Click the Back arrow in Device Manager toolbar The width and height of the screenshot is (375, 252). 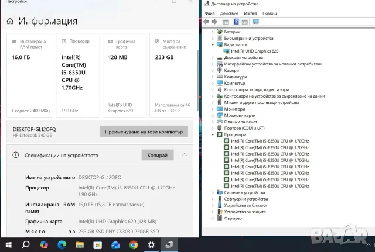point(206,22)
